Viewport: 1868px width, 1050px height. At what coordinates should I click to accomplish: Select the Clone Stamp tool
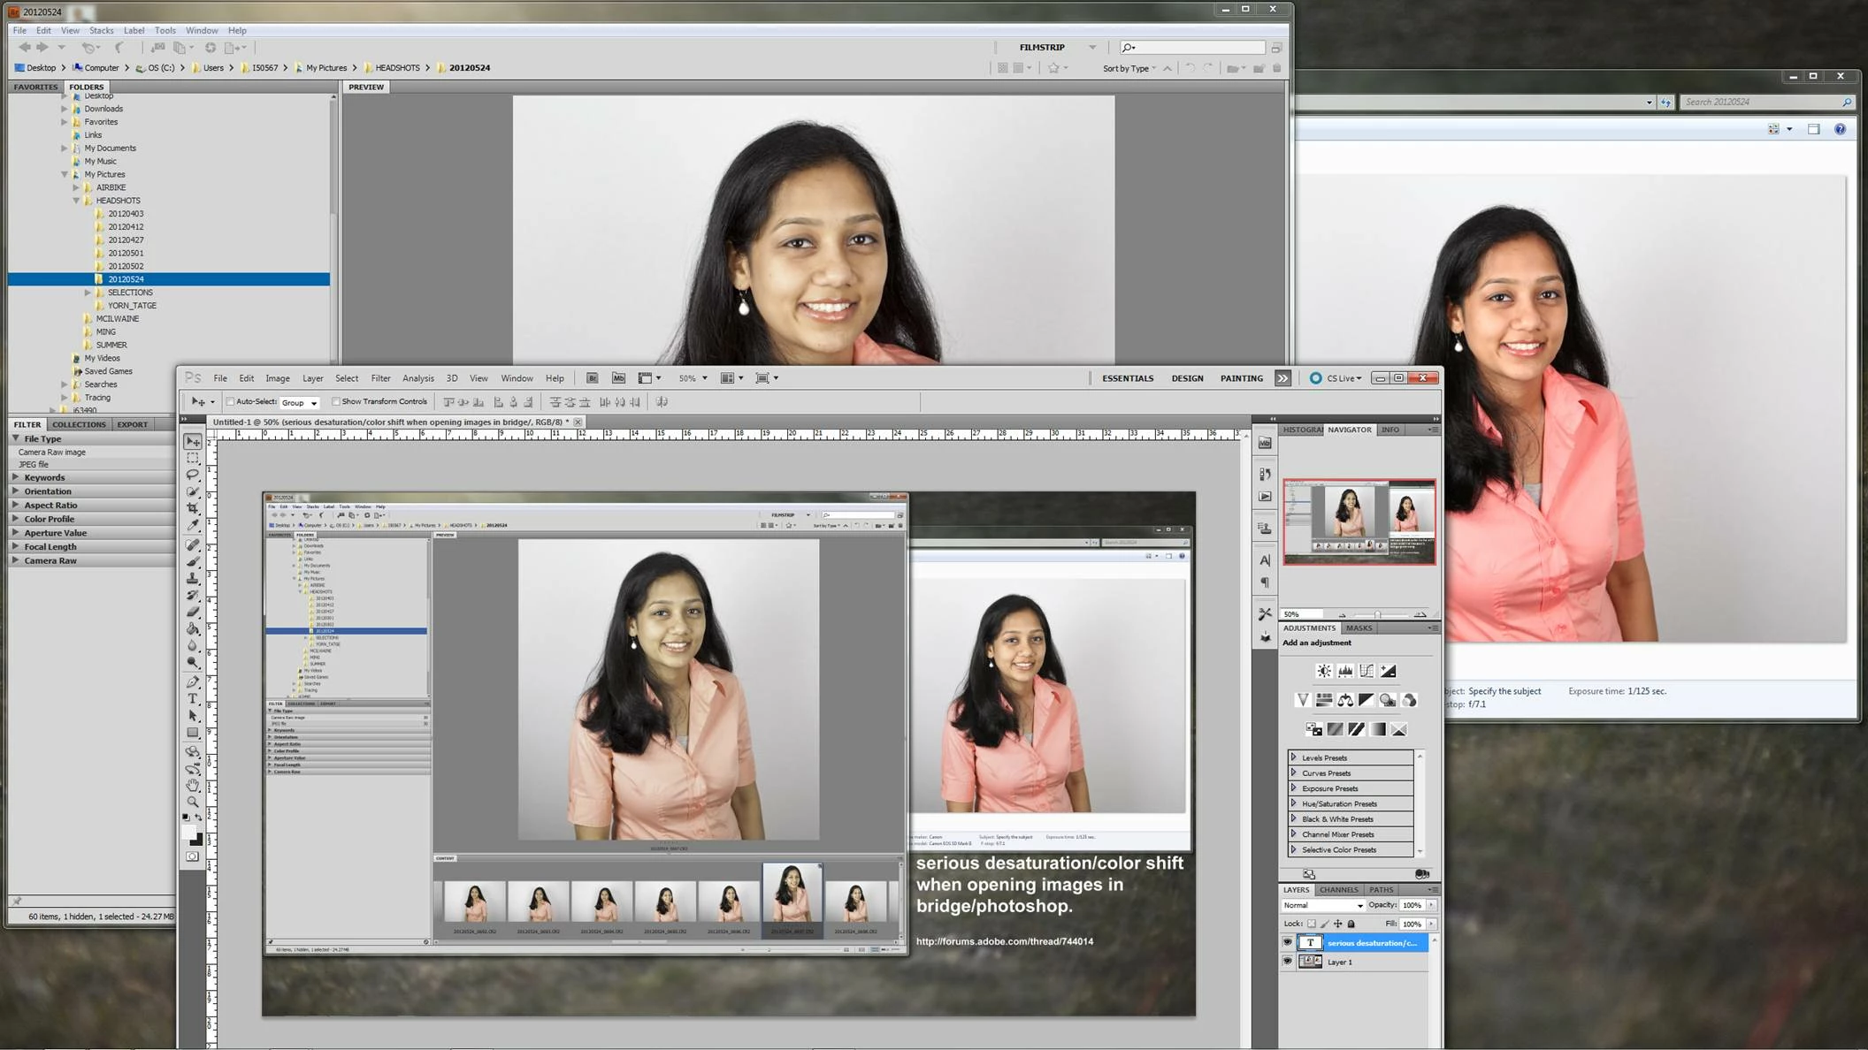tap(193, 577)
